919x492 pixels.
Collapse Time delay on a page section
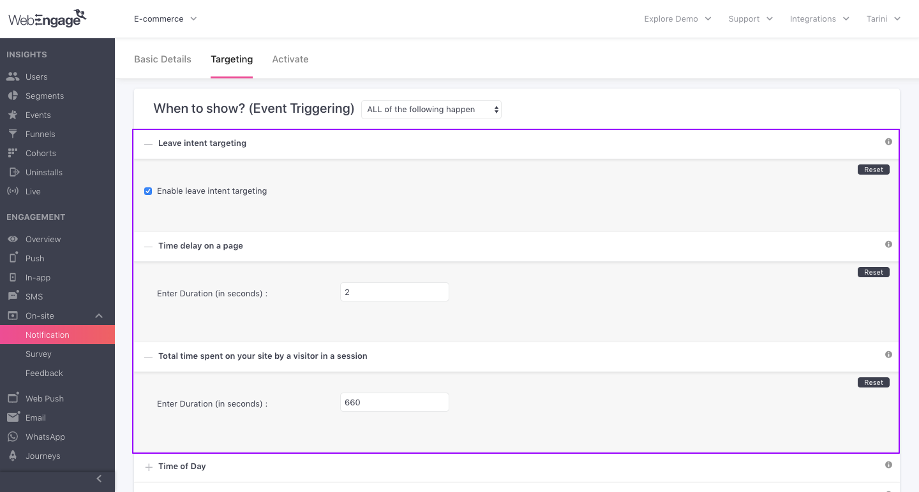click(x=148, y=247)
